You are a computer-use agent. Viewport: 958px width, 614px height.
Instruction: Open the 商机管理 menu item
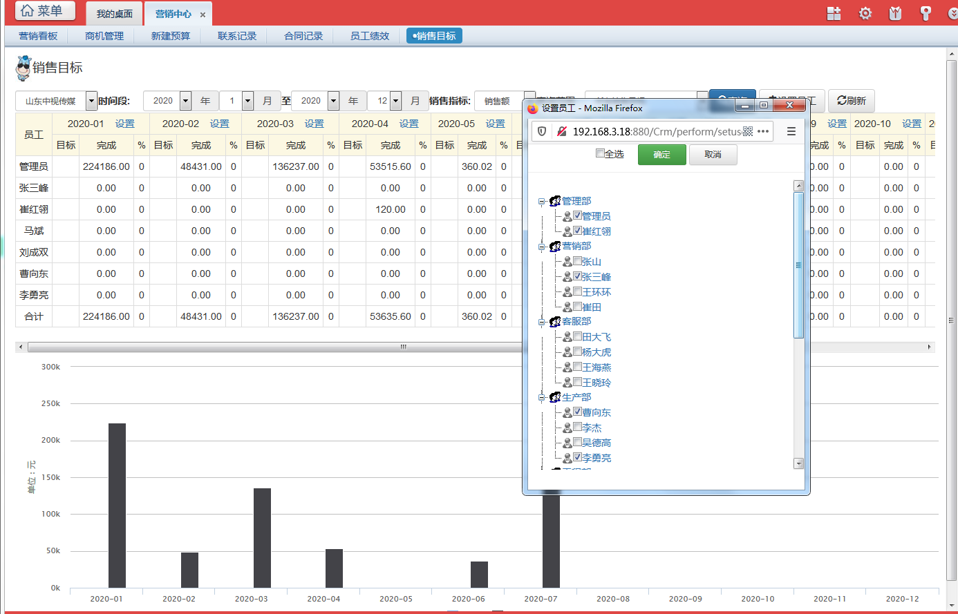[x=104, y=36]
